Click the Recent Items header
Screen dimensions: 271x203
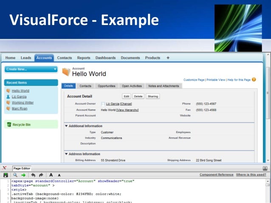click(x=31, y=83)
